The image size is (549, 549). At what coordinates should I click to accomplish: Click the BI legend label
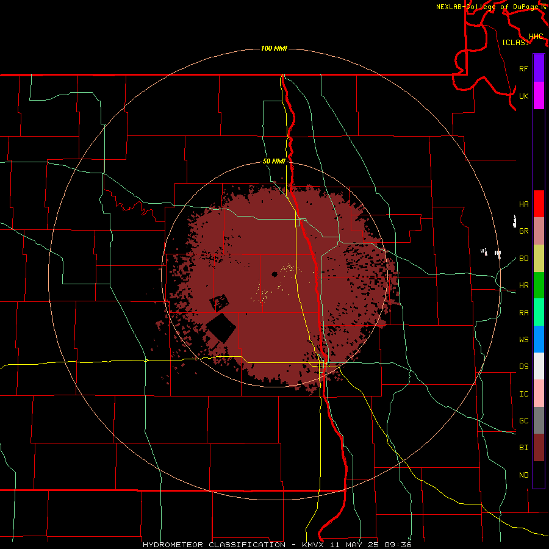tap(523, 448)
